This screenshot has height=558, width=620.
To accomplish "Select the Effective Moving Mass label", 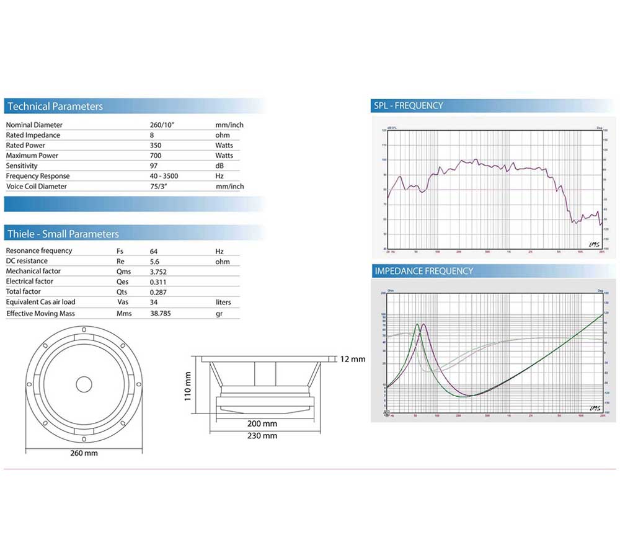I will pyautogui.click(x=40, y=314).
